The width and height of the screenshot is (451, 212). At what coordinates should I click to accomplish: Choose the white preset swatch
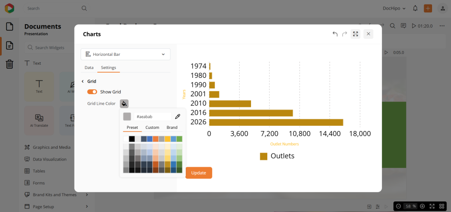[x=126, y=139]
